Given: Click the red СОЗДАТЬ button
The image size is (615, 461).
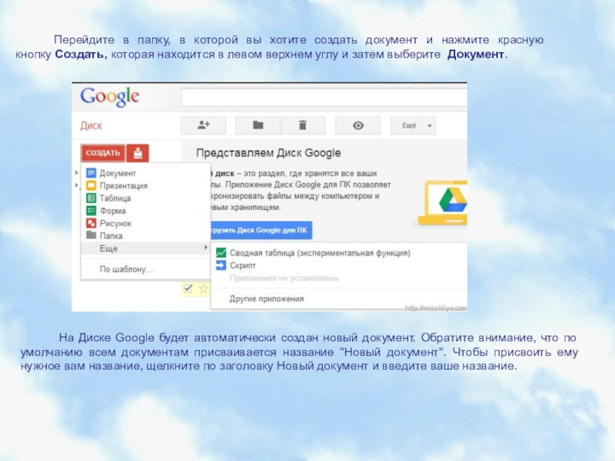Looking at the screenshot, I should pyautogui.click(x=103, y=153).
